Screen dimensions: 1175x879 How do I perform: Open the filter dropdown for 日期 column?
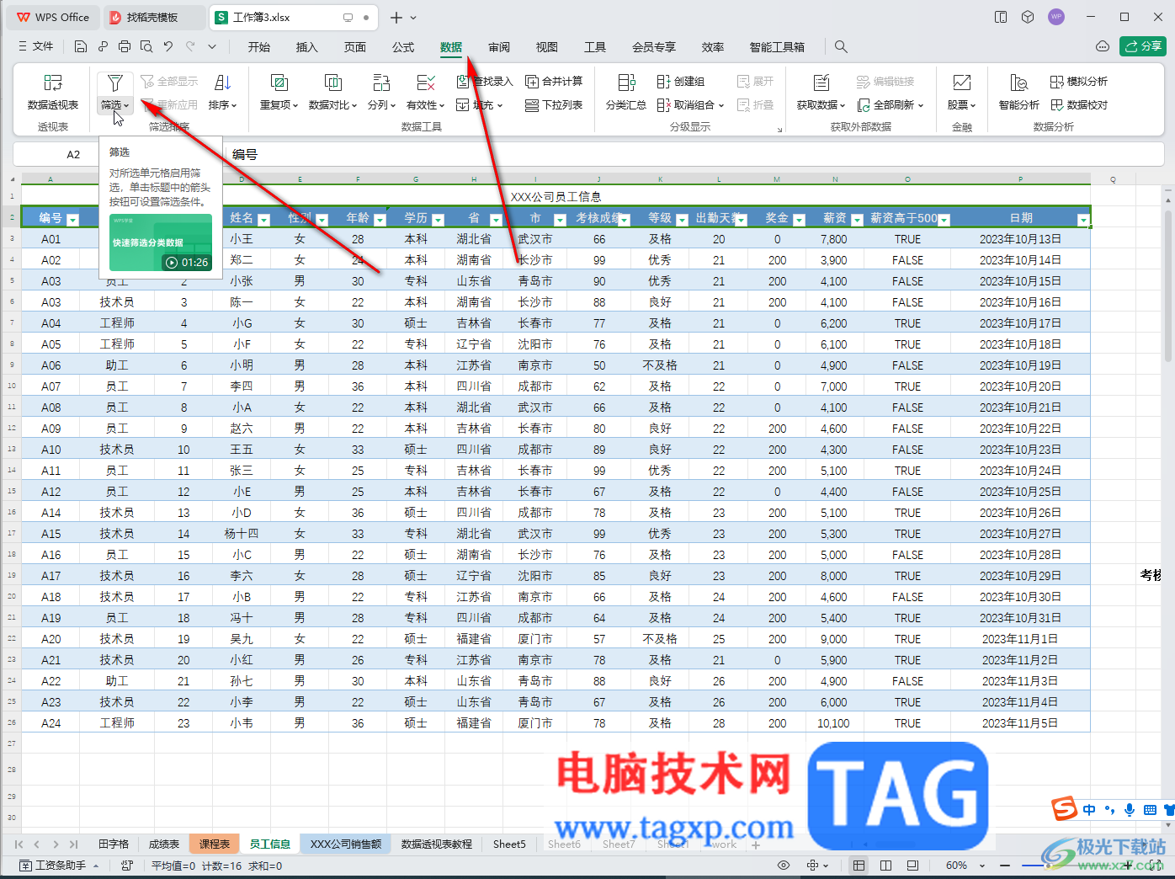point(1082,220)
